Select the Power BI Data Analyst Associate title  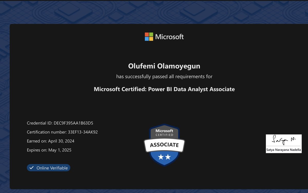(x=164, y=89)
